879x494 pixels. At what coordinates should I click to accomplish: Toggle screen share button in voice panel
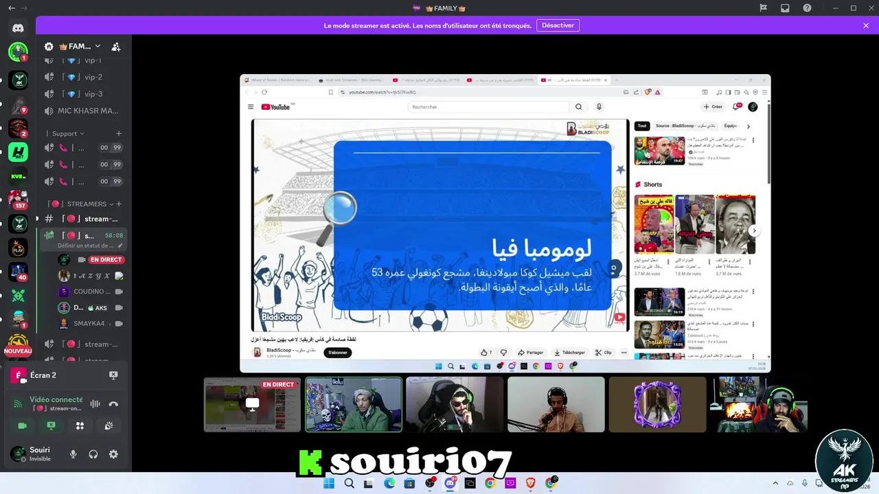coord(51,426)
